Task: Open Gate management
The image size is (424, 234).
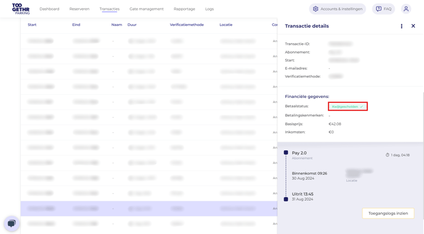Action: (146, 9)
